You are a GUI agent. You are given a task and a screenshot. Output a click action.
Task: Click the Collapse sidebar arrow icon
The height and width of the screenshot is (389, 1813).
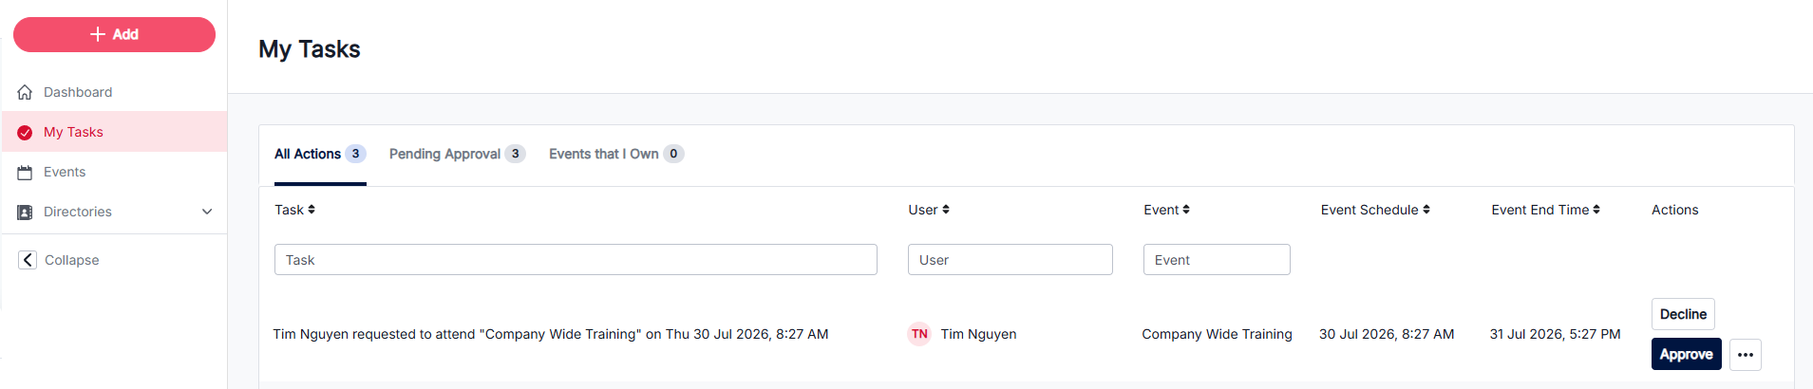[28, 260]
